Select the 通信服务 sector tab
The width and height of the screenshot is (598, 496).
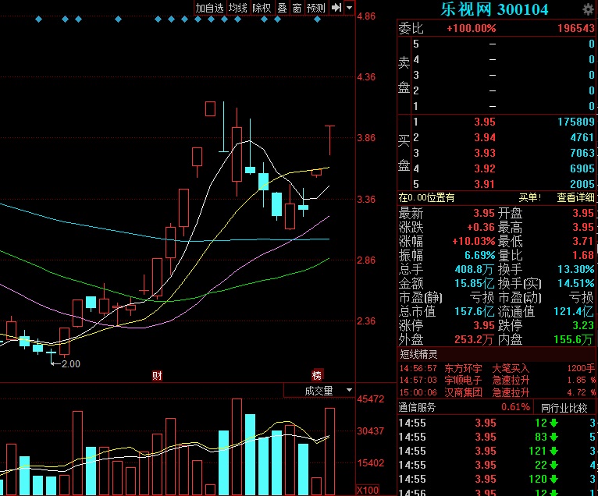coord(420,407)
